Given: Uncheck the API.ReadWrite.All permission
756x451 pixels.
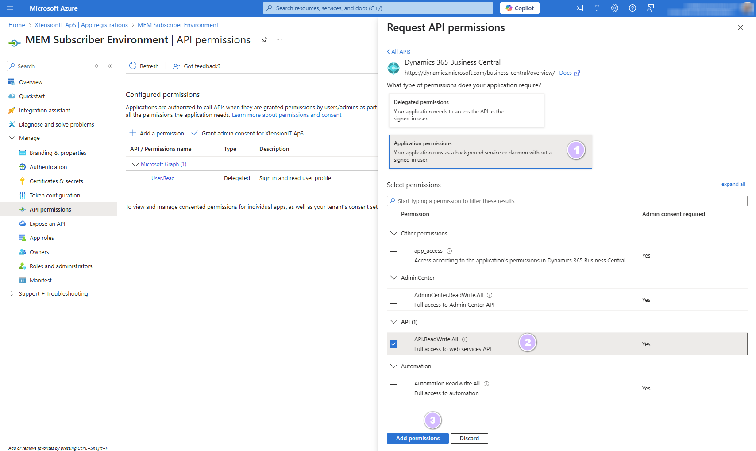Looking at the screenshot, I should click(x=393, y=344).
